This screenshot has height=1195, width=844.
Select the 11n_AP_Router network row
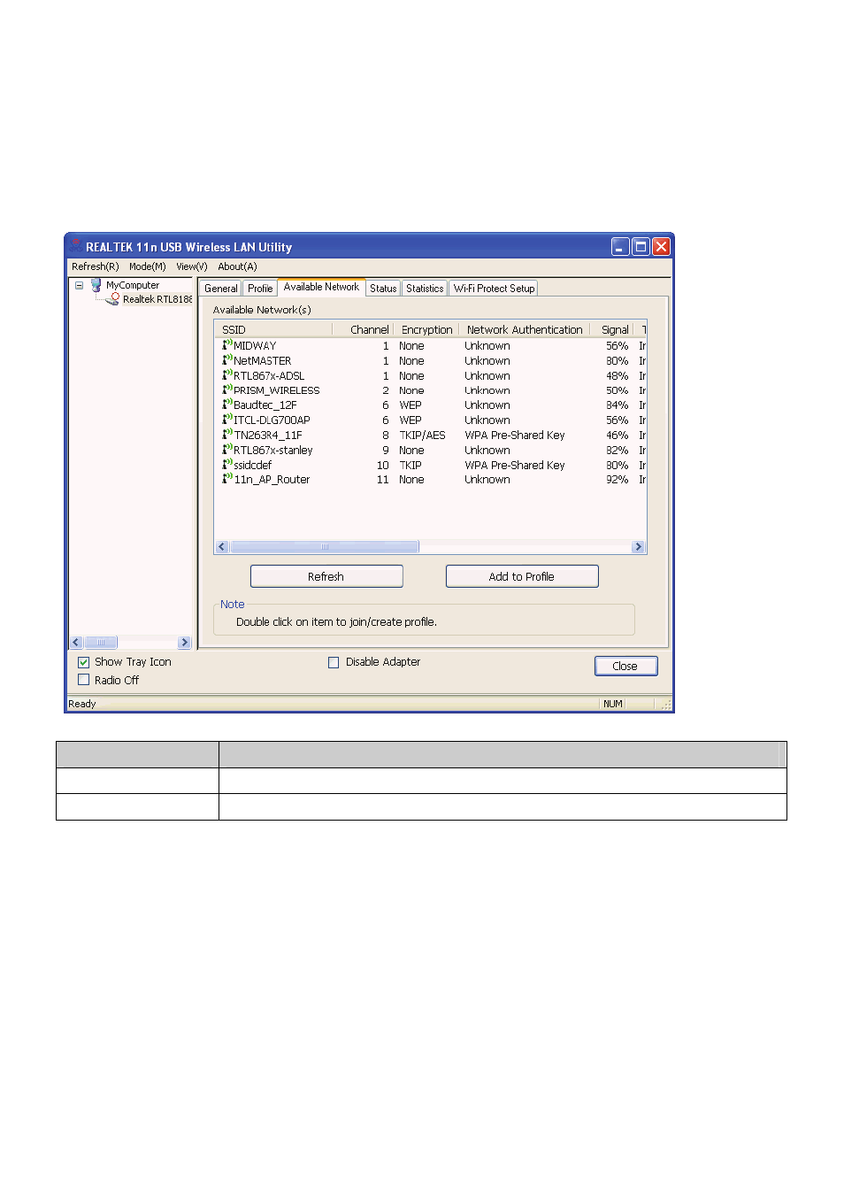(x=431, y=480)
